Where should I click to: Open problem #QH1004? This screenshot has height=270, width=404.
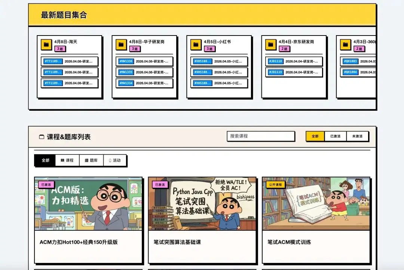358,72
